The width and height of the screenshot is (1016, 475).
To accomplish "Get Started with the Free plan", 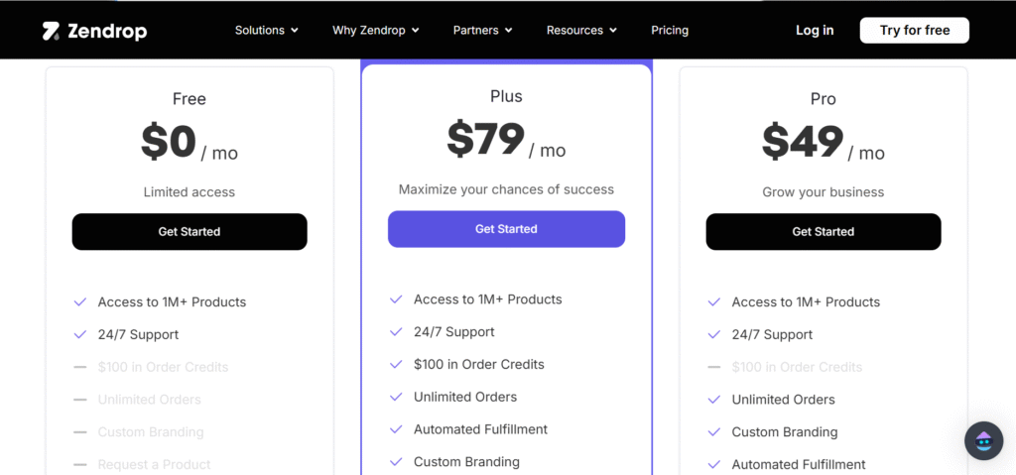I will [x=190, y=231].
